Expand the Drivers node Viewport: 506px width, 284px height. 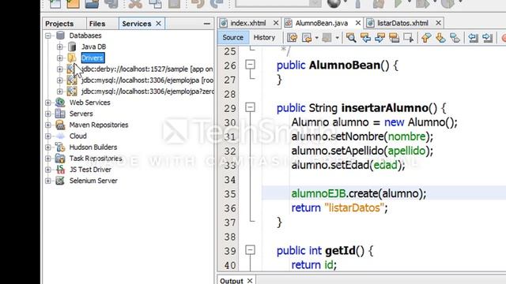coord(60,58)
